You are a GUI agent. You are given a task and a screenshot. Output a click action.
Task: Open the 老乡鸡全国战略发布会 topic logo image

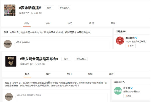[x=11, y=61]
